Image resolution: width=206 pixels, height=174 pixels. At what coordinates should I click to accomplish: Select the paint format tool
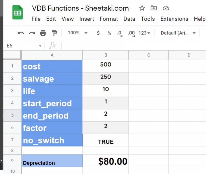tap(54, 33)
